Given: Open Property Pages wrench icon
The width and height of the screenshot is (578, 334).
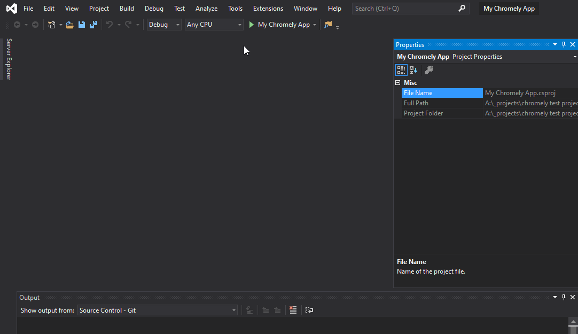Looking at the screenshot, I should point(429,69).
